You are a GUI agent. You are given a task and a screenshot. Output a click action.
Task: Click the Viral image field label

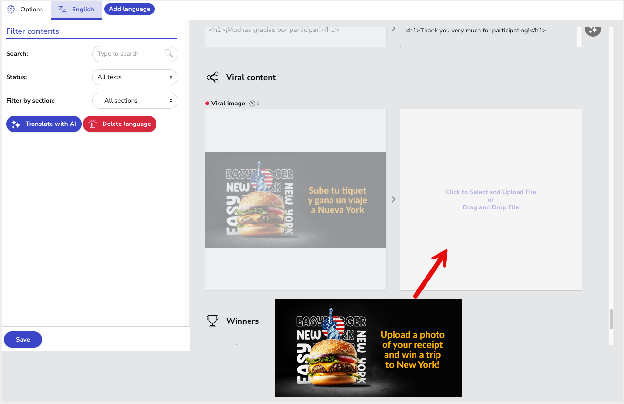(228, 104)
